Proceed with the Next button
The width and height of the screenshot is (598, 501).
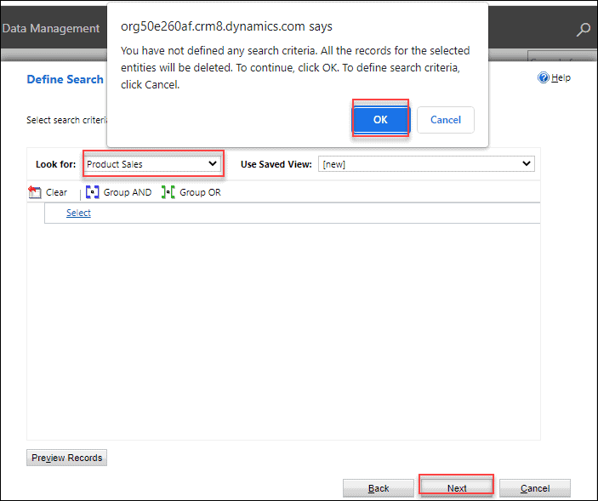click(x=457, y=488)
